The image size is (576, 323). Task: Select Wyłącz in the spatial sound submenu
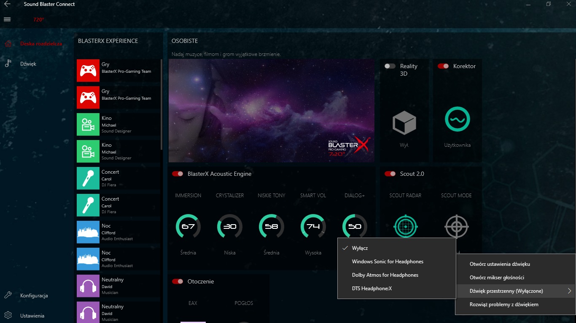pos(397,248)
